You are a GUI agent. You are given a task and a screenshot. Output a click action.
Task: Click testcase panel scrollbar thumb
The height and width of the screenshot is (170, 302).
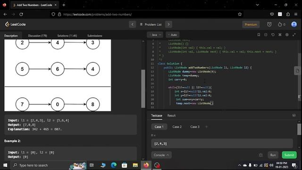point(299,129)
